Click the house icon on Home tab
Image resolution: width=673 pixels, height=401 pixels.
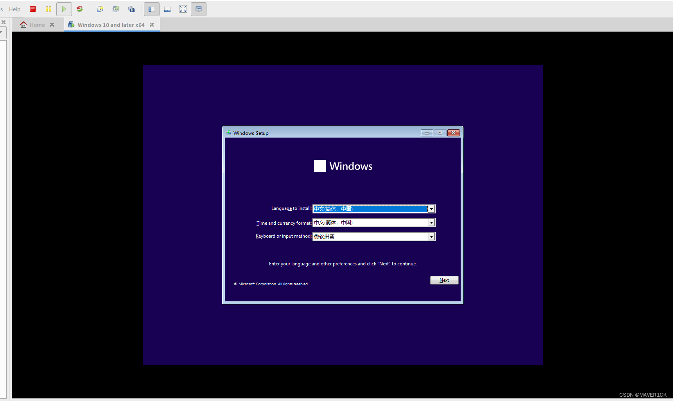coord(23,25)
